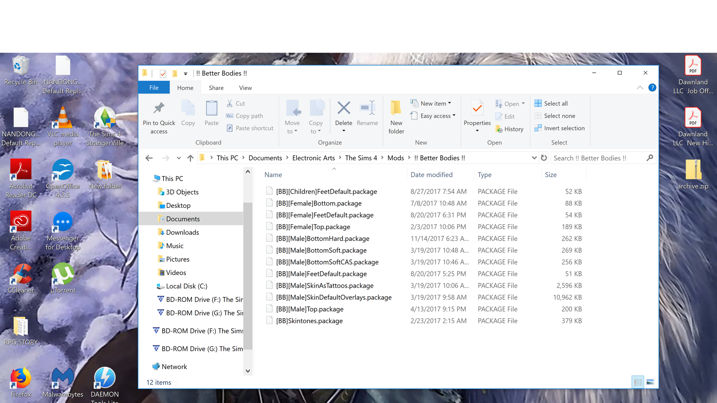Sort by the Type column header
Image resolution: width=717 pixels, height=403 pixels.
[x=484, y=175]
